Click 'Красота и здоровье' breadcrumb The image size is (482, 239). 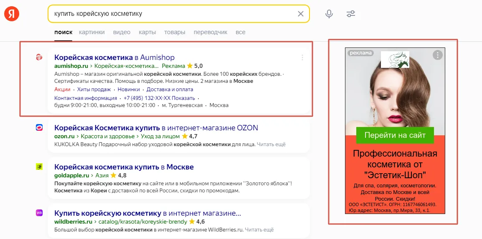coord(108,136)
